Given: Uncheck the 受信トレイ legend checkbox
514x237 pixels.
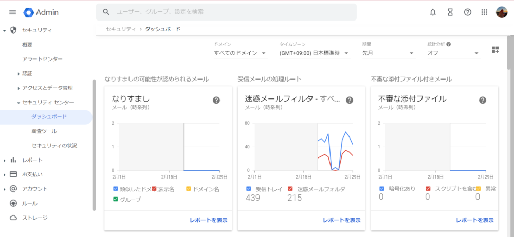Looking at the screenshot, I should [x=248, y=189].
